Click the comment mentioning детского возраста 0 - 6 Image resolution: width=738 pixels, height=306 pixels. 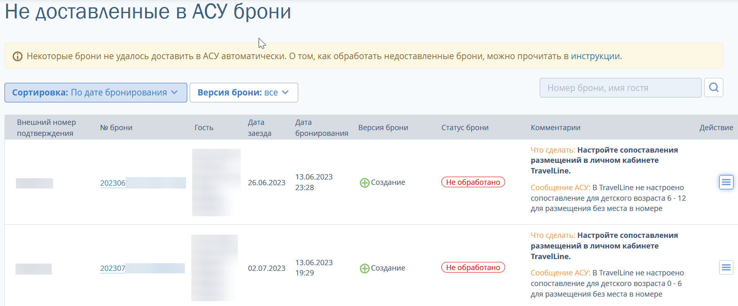(607, 284)
